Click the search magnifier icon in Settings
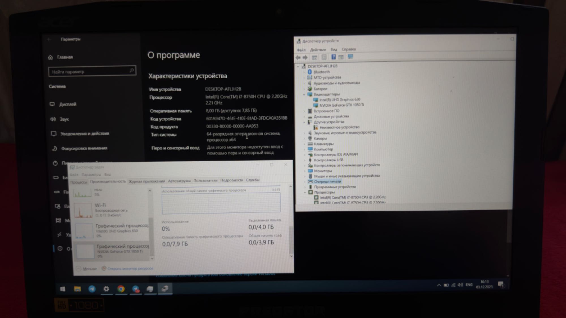The image size is (566, 318). point(132,70)
